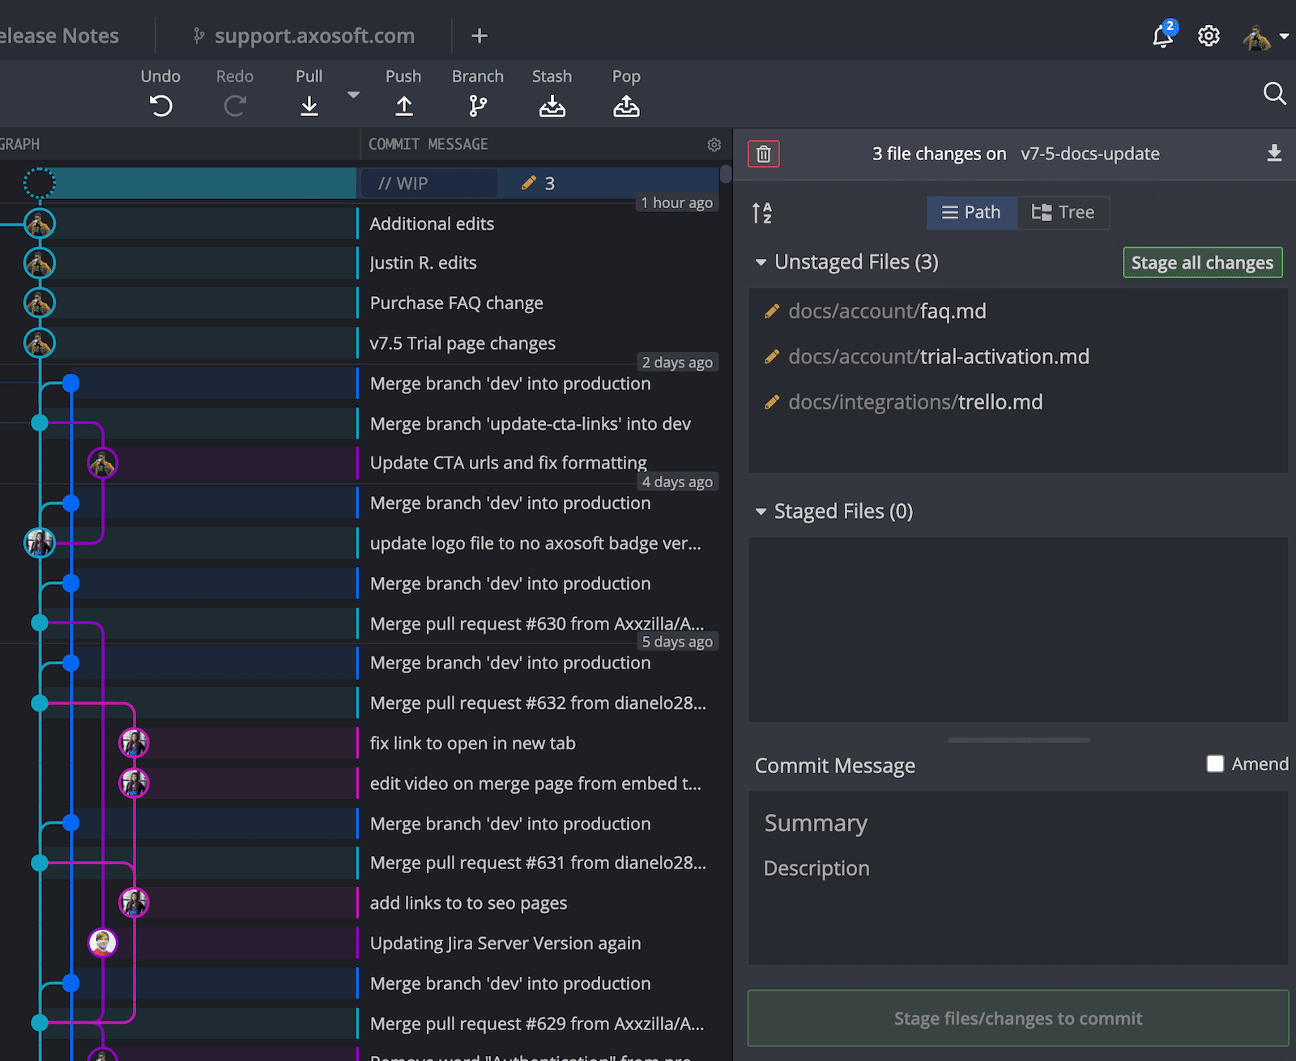Discard all changes with trash icon
Screen dimensions: 1296x1061
(763, 154)
